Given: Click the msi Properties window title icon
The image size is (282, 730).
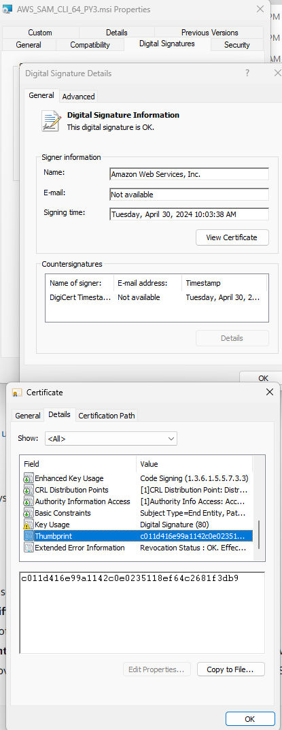Looking at the screenshot, I should [7, 9].
